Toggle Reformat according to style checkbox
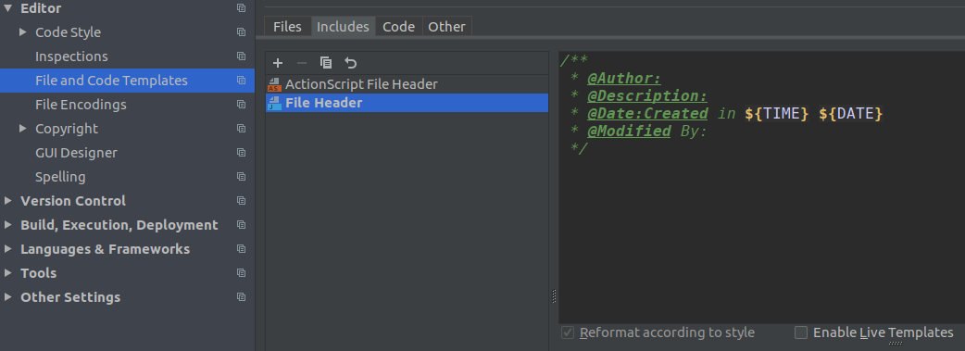This screenshot has width=965, height=351. pos(568,332)
